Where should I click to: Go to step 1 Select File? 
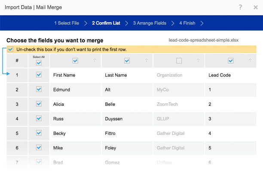pos(67,23)
